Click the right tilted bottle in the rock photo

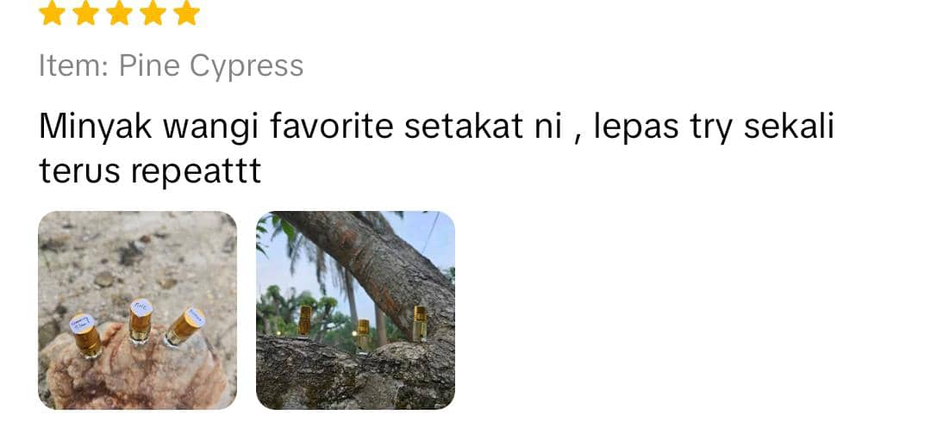[x=184, y=326]
